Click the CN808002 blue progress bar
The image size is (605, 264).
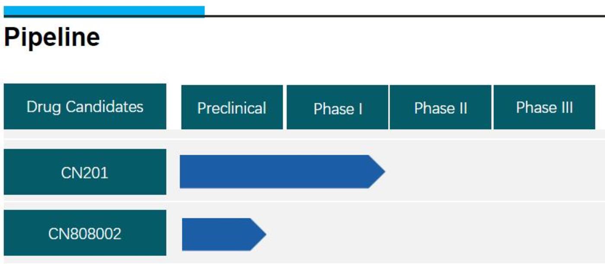216,234
